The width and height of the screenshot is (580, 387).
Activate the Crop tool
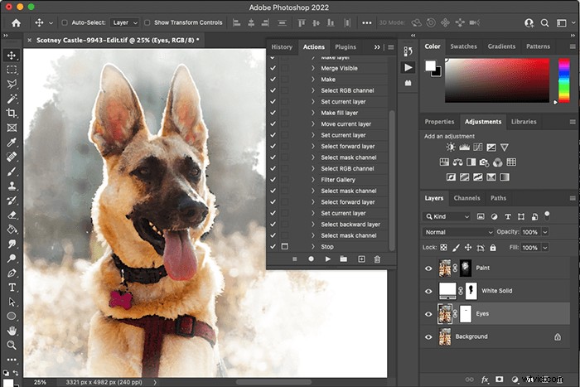tap(12, 113)
